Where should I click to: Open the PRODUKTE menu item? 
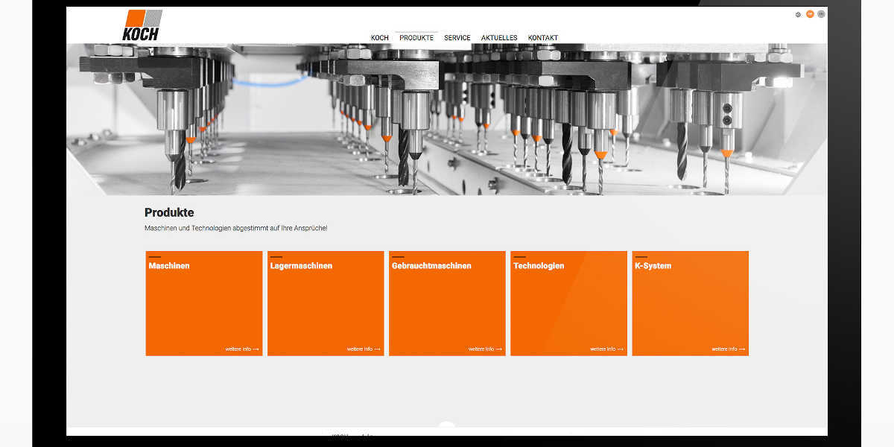coord(416,38)
